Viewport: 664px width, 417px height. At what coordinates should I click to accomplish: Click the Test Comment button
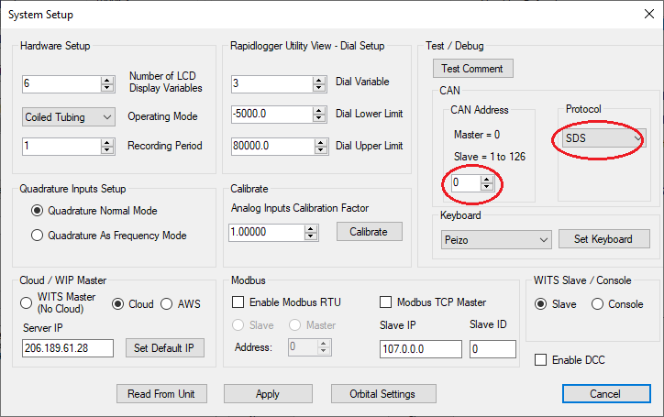pos(472,69)
